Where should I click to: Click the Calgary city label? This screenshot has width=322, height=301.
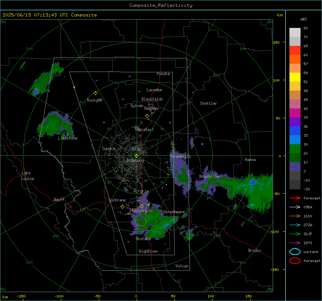140,210
